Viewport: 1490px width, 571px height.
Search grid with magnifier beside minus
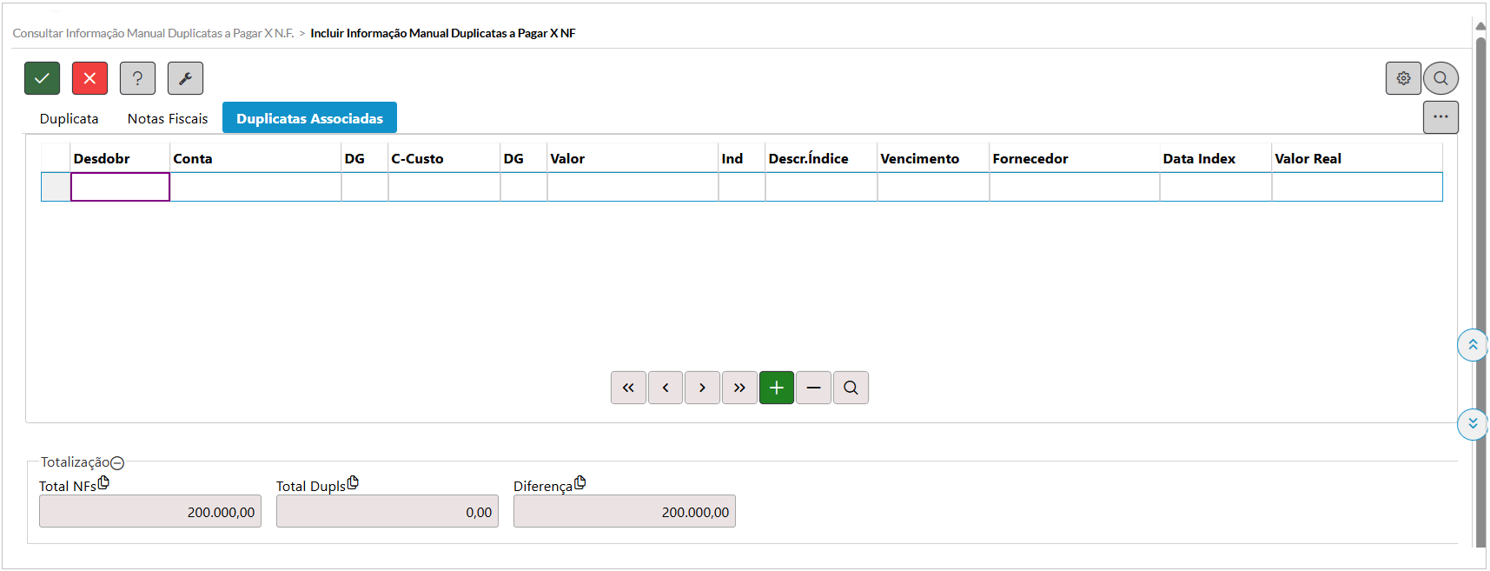tap(851, 388)
